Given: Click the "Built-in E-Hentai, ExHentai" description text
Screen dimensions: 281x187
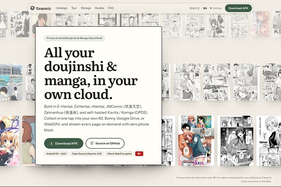Looking at the screenshot, I should 96,118.
